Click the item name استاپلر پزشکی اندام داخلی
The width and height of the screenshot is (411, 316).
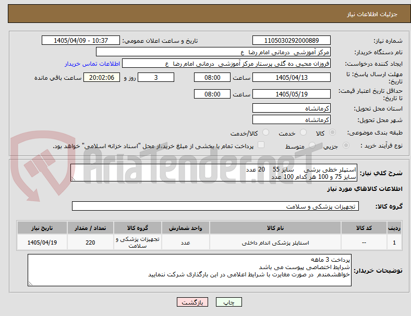tap(275, 242)
